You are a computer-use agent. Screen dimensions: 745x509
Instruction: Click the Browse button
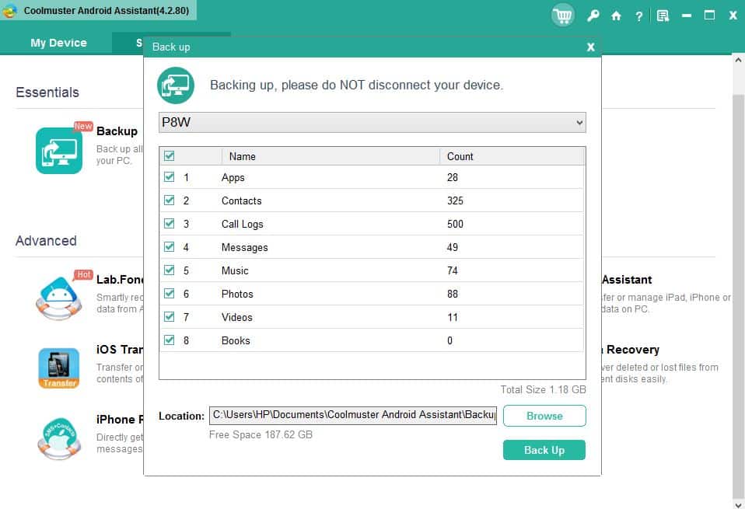pyautogui.click(x=544, y=416)
